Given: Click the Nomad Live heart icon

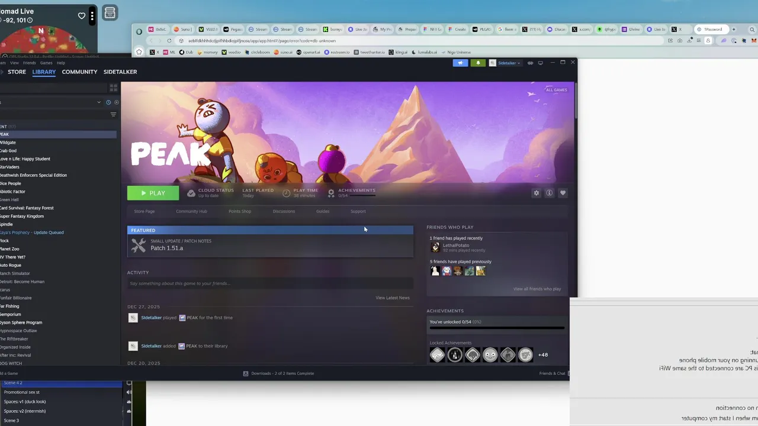Looking at the screenshot, I should 82,16.
